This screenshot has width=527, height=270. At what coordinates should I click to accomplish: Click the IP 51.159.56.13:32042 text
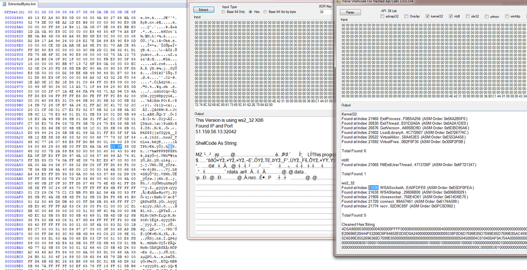click(216, 131)
